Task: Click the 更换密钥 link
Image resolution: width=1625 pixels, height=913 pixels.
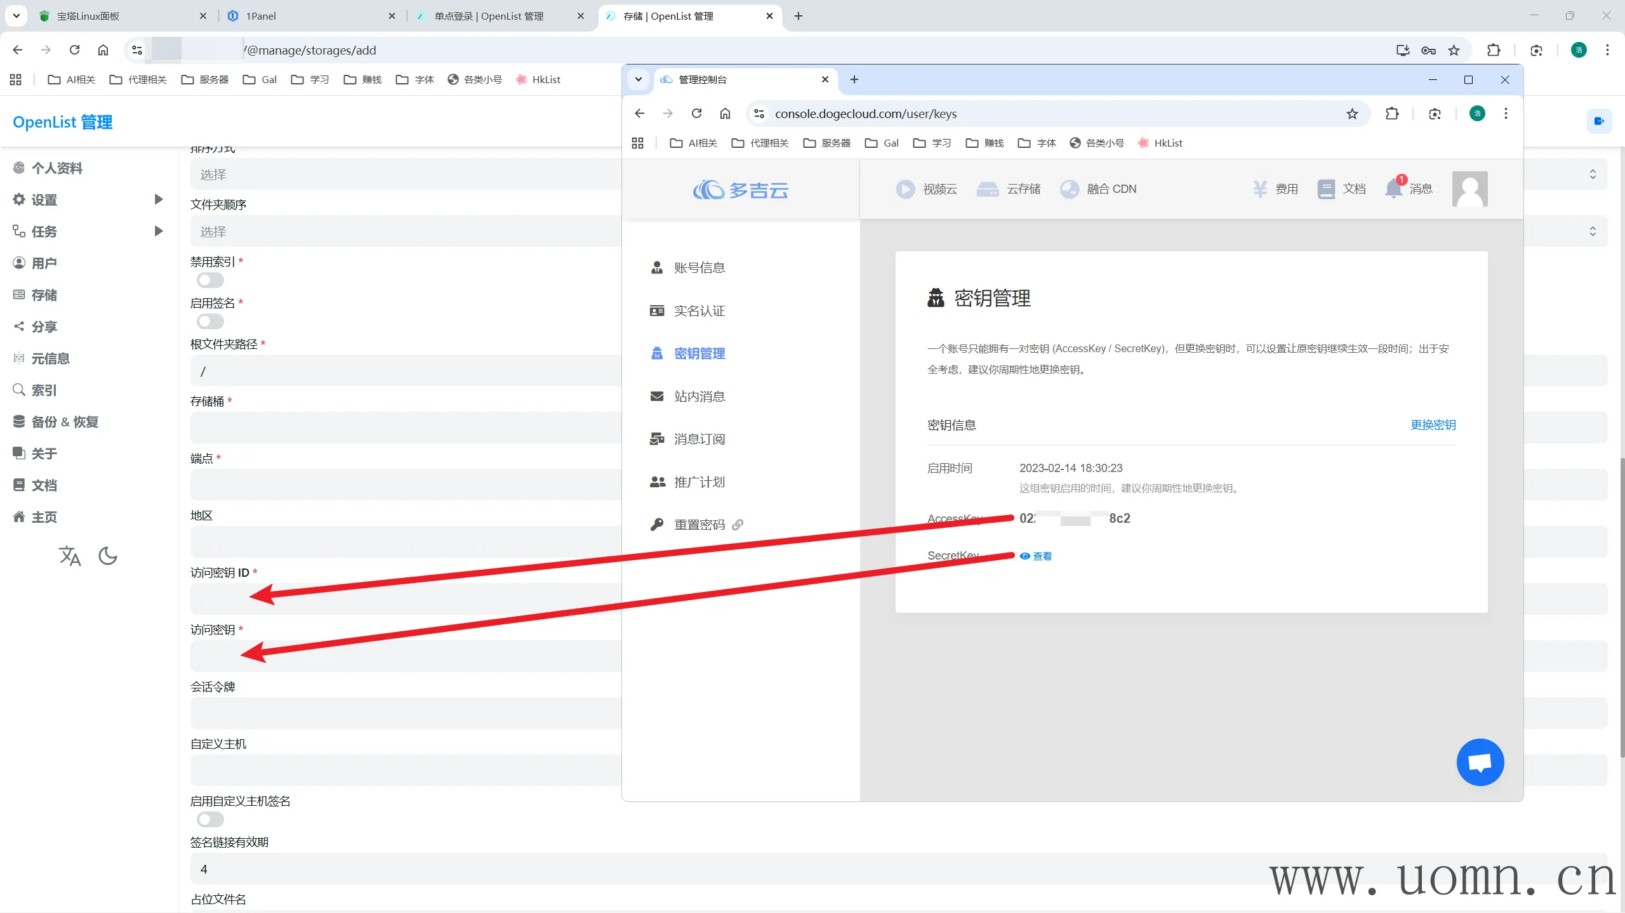Action: [x=1433, y=424]
